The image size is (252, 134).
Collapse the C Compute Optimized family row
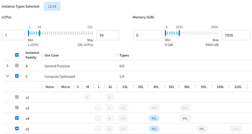(7, 76)
